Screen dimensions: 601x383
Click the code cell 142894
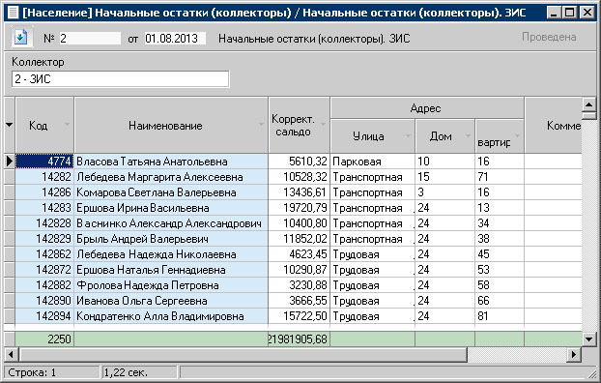pos(44,316)
